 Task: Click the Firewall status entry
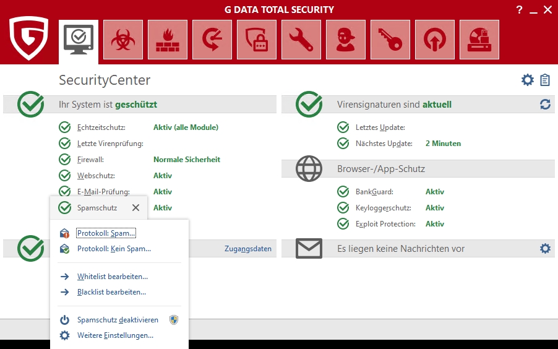pos(90,160)
